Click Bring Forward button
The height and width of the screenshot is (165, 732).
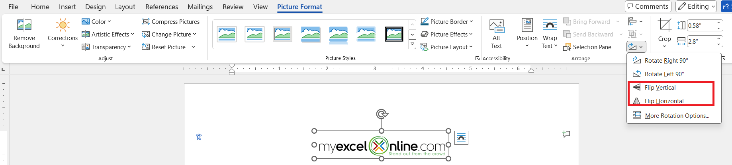click(x=587, y=21)
